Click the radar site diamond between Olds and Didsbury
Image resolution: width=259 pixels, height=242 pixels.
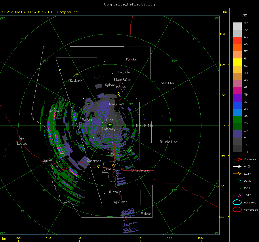coord(110,125)
